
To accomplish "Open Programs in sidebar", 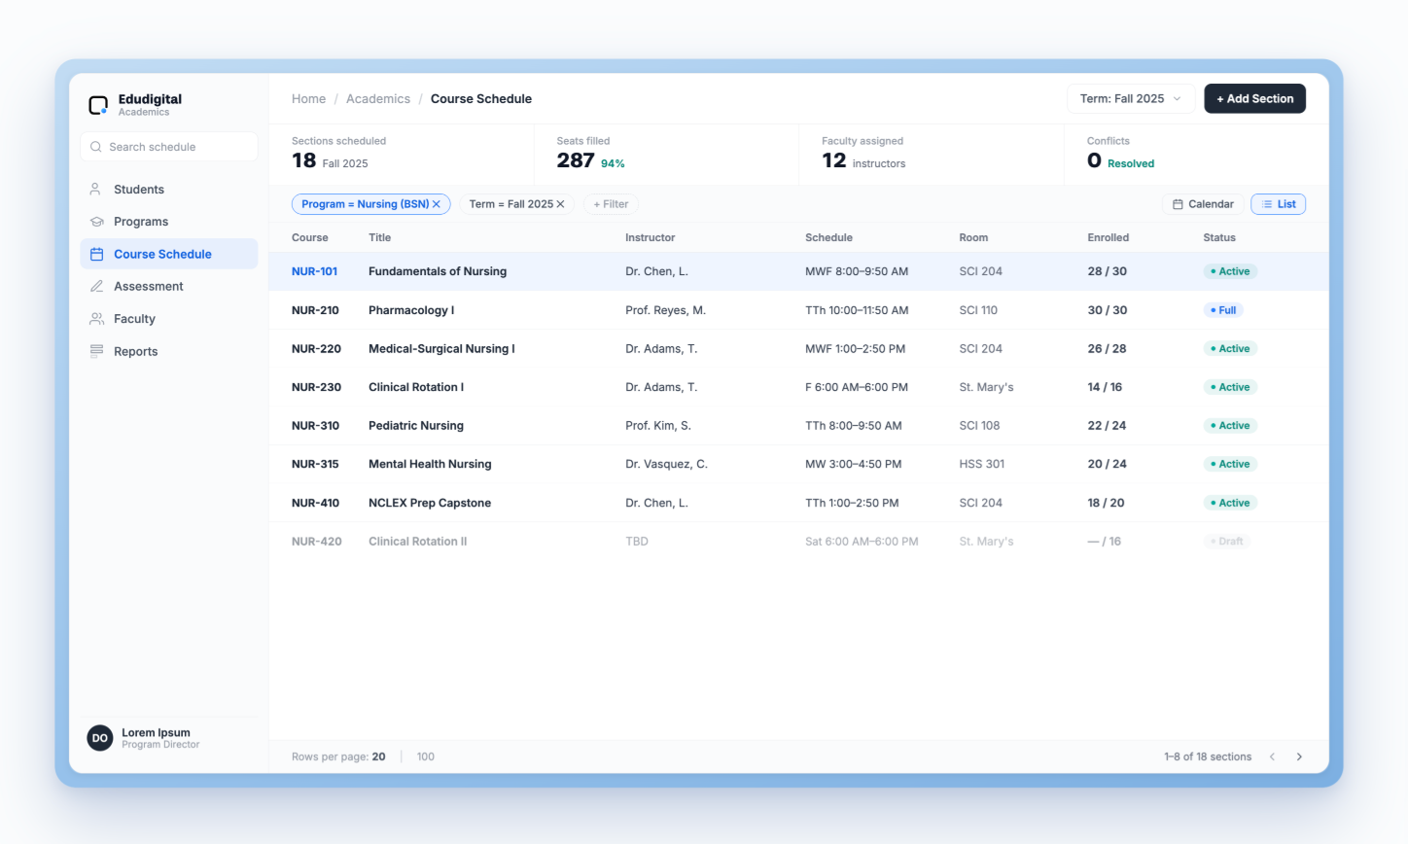I will pos(169,222).
